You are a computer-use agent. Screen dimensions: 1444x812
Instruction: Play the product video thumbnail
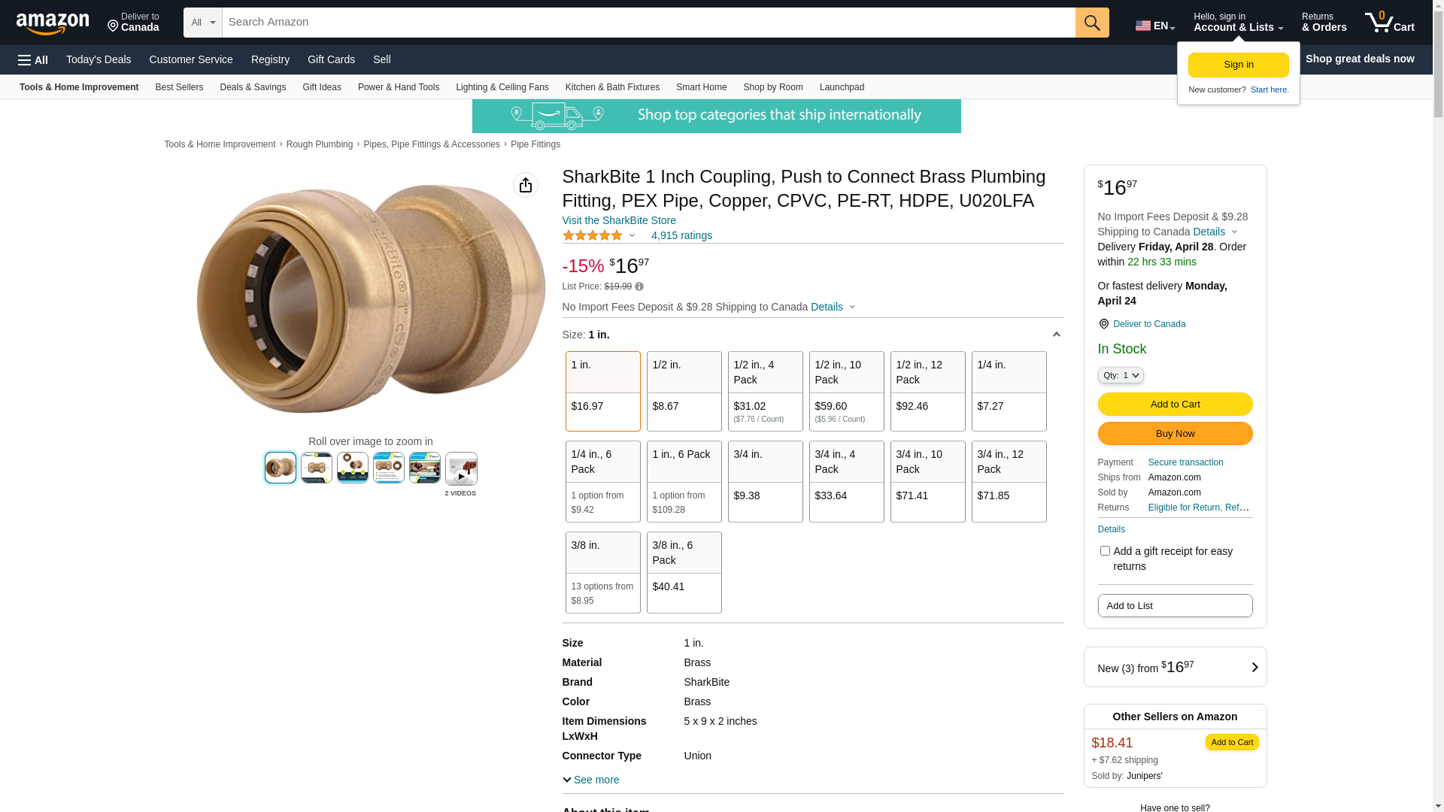(461, 468)
